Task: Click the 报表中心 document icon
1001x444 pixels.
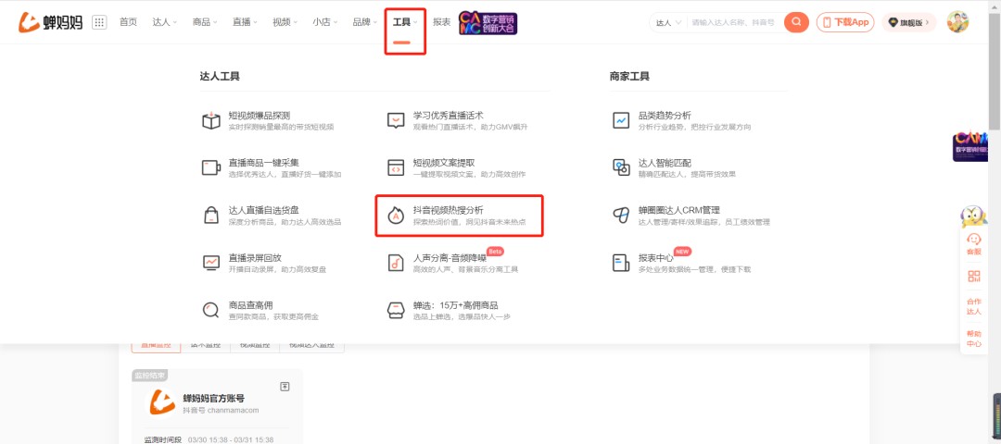Action: [620, 263]
